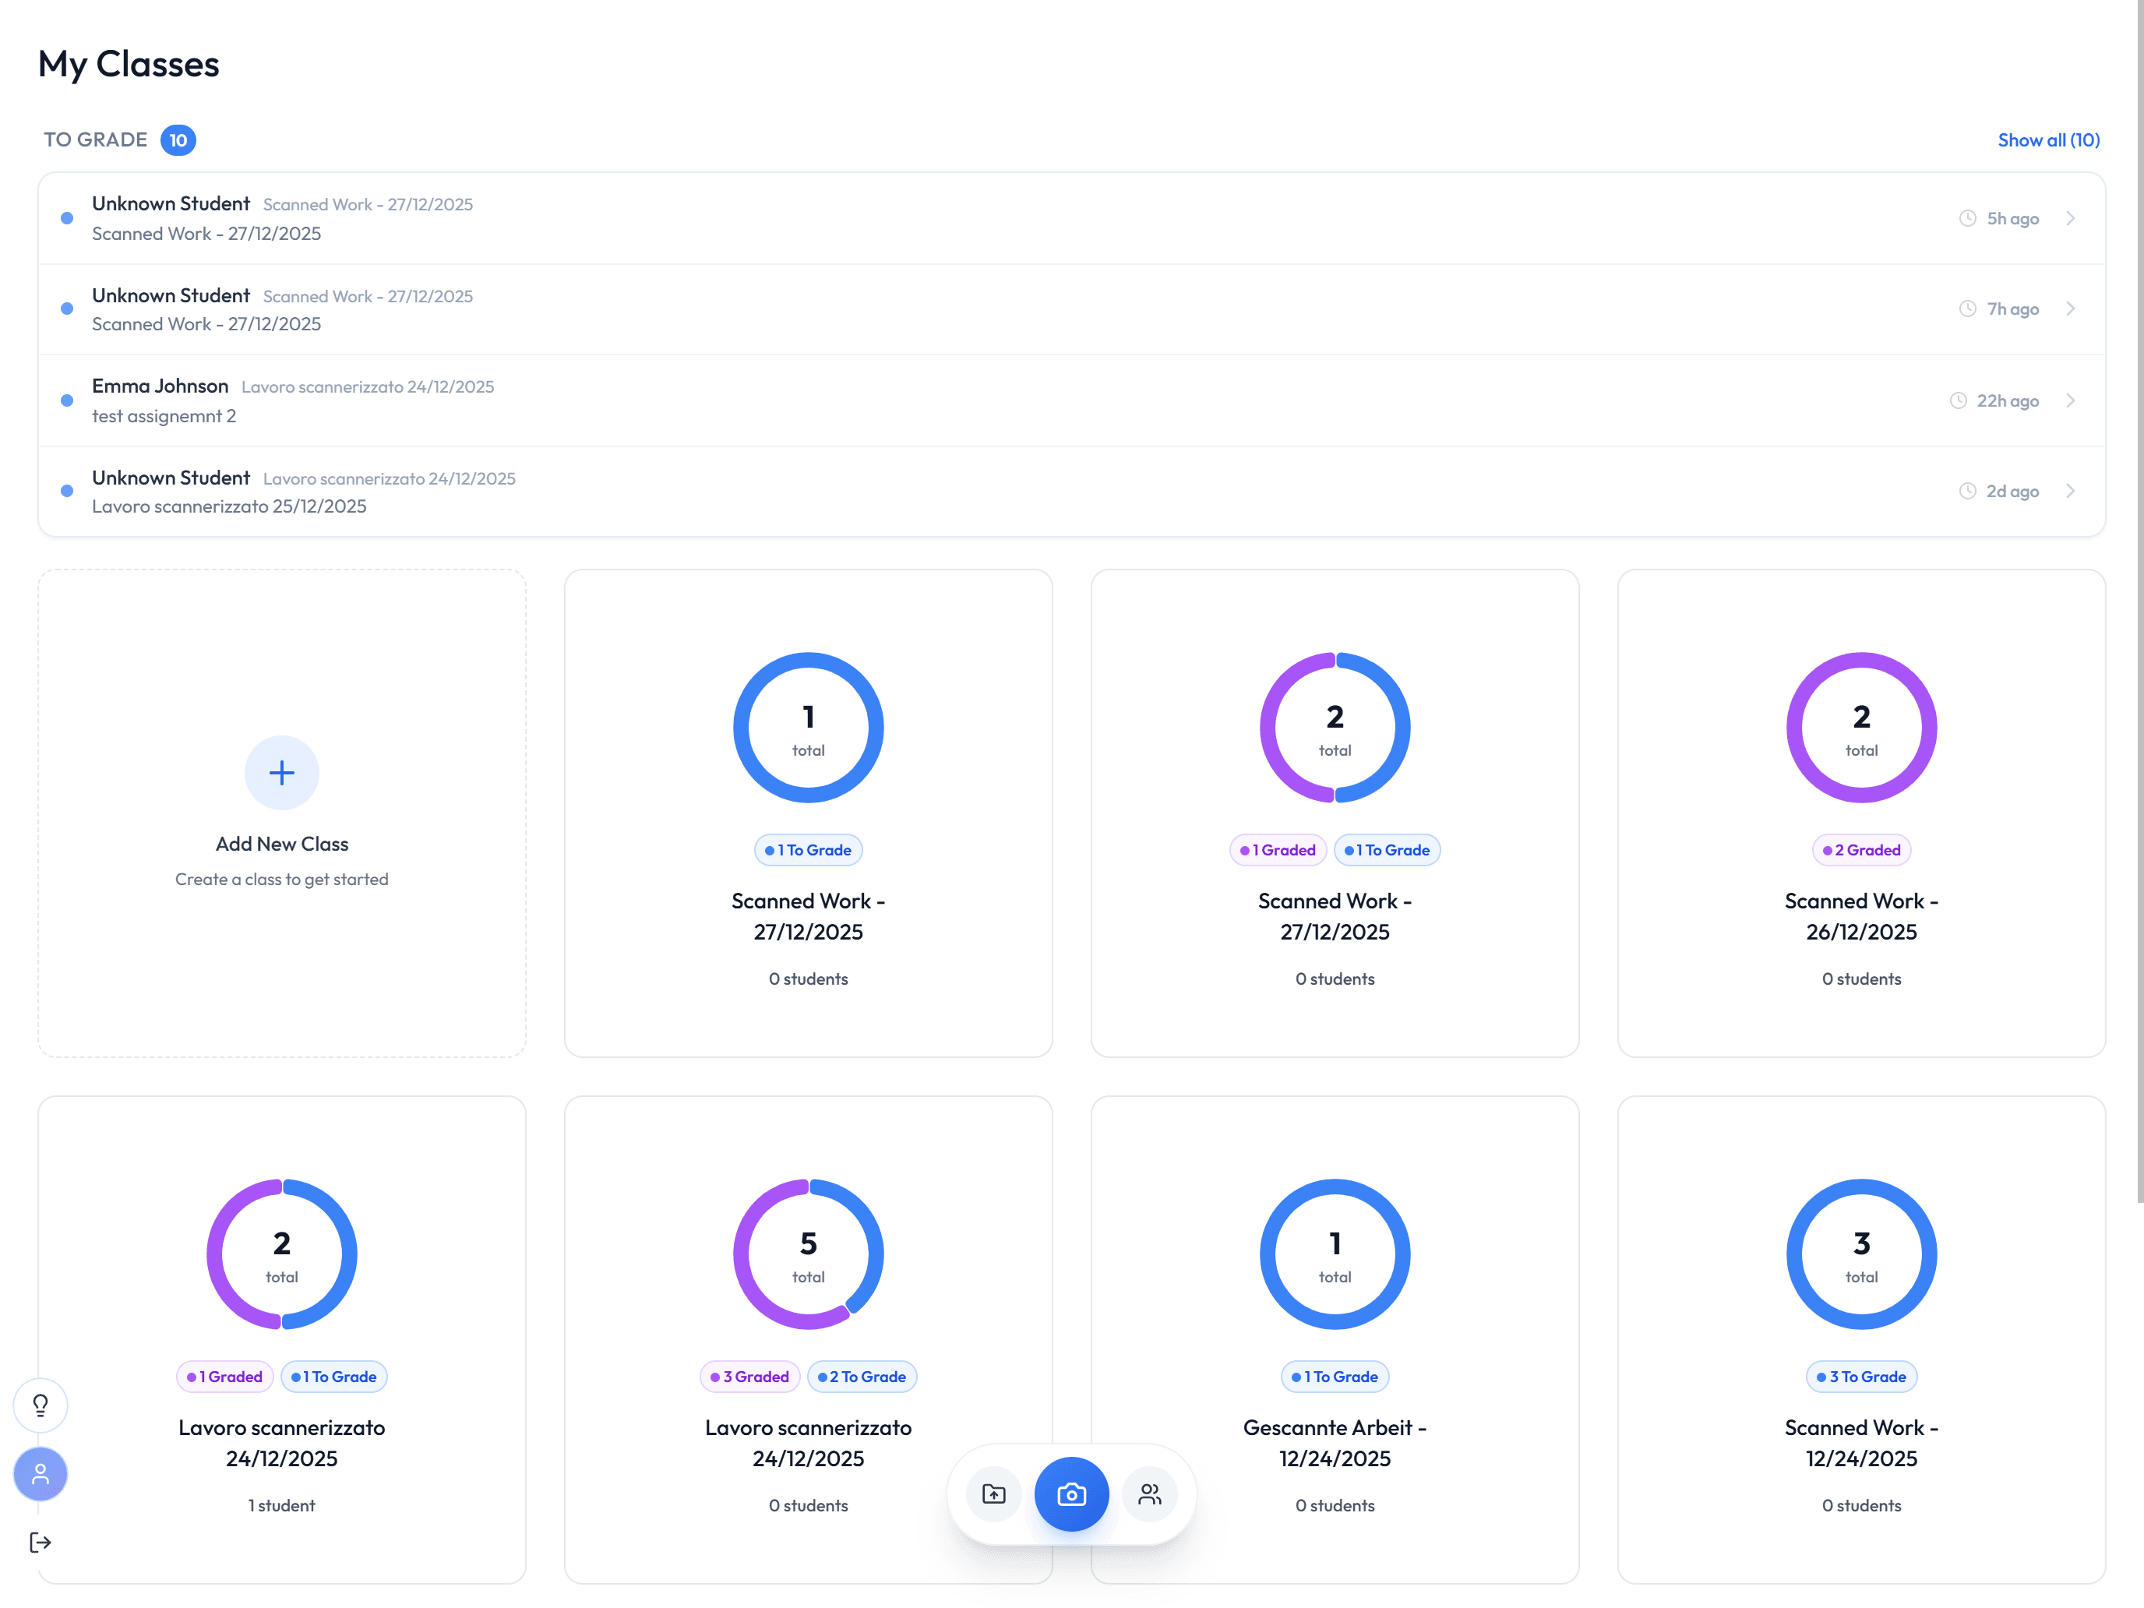Expand the 2d ago submission row
This screenshot has width=2144, height=1608.
[2072, 491]
